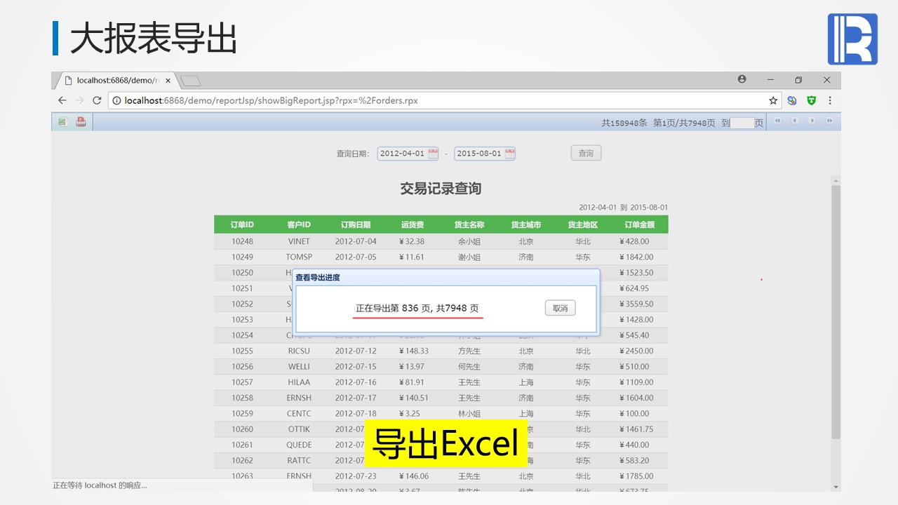The image size is (898, 505).
Task: Select order ID cell 10255
Action: coord(242,351)
